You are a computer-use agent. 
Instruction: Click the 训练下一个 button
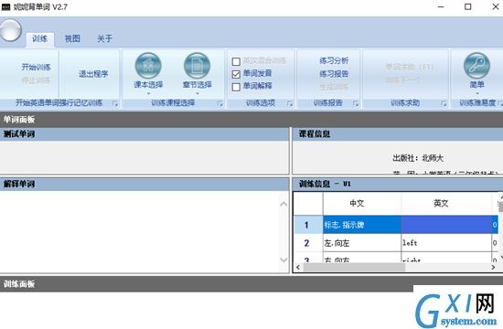click(x=403, y=80)
